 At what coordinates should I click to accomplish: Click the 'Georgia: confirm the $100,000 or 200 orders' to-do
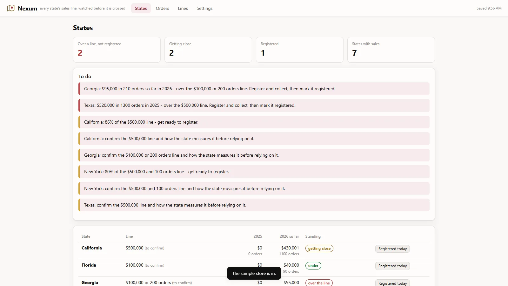(x=254, y=155)
